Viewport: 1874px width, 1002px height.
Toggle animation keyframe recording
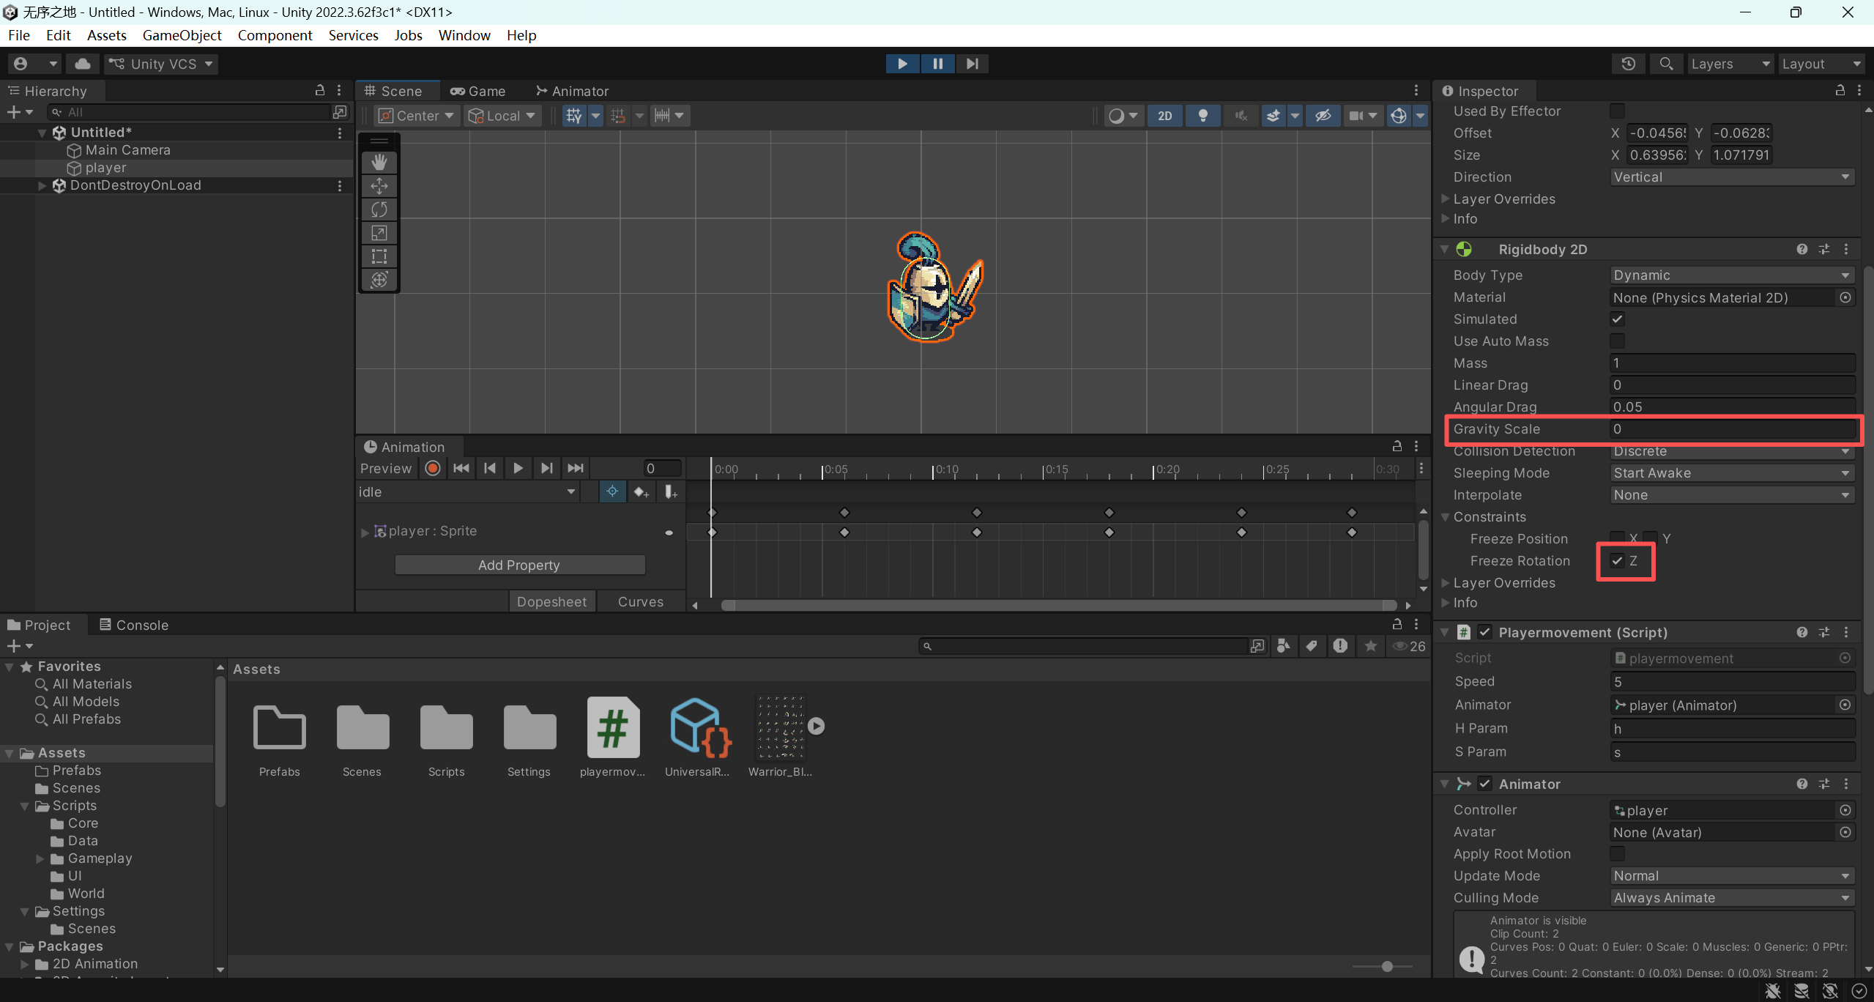pyautogui.click(x=433, y=469)
